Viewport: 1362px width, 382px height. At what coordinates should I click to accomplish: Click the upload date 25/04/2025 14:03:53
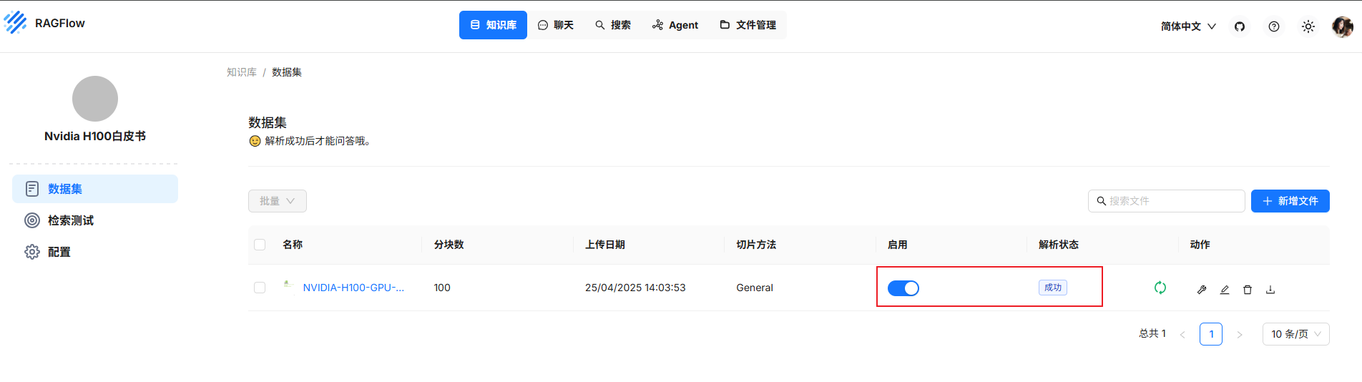tap(635, 288)
